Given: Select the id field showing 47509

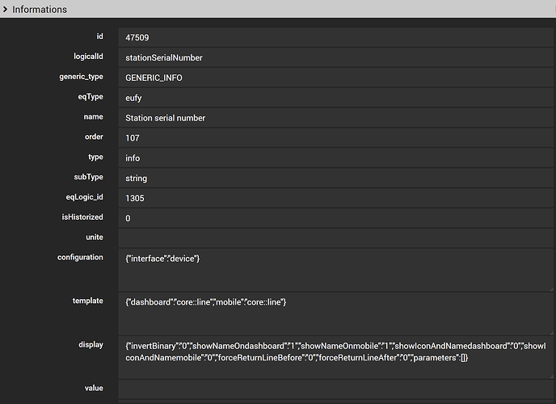Looking at the screenshot, I should 336,37.
